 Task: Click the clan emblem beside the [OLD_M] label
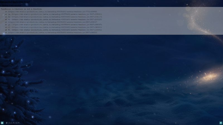click(7, 122)
